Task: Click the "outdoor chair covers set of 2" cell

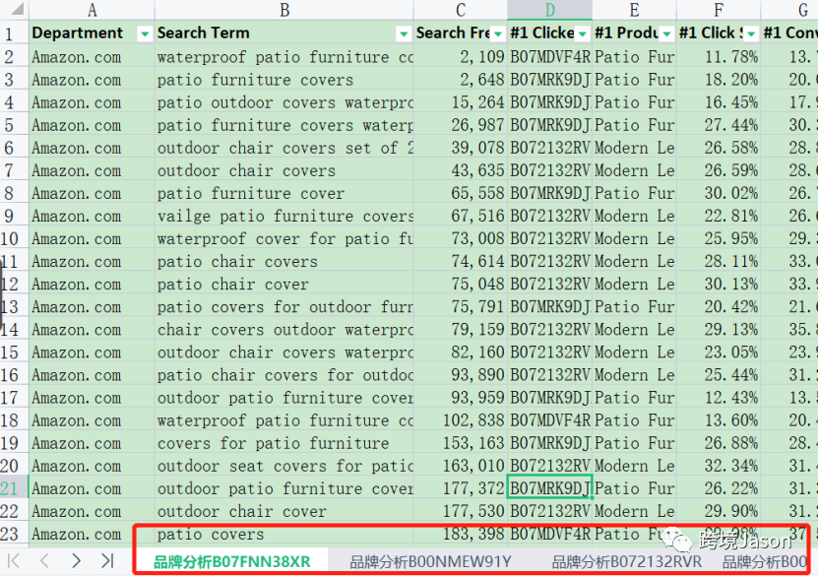Action: 284,148
